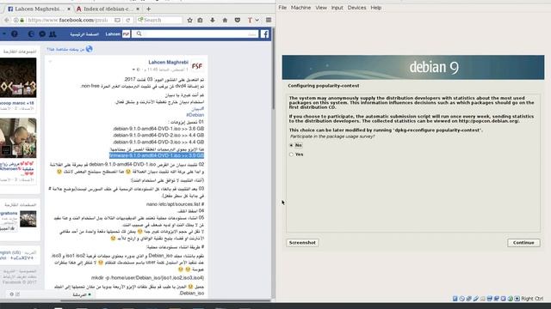
Task: Click the Pocket icon in Firefox toolbar
Action: pyautogui.click(x=238, y=20)
